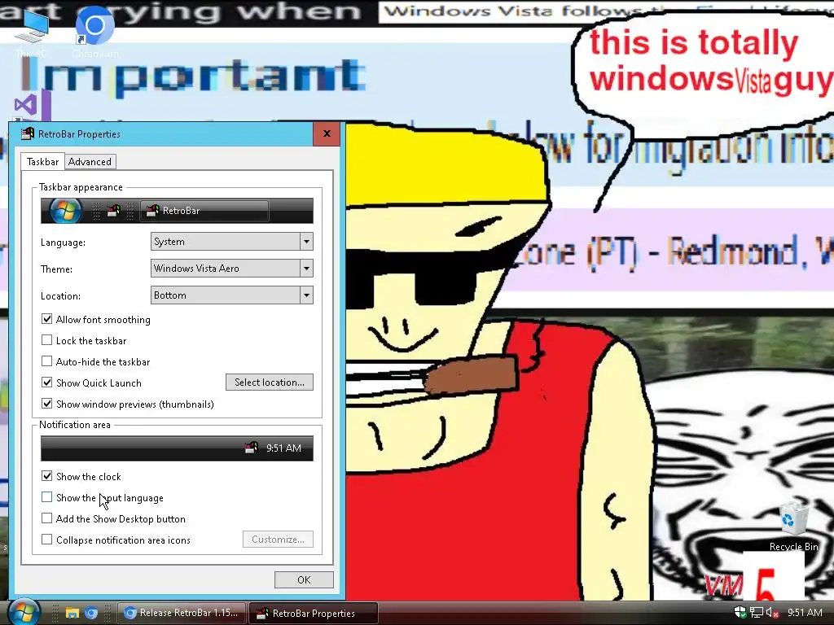Select the Taskbar tab
The width and height of the screenshot is (834, 625).
42,162
